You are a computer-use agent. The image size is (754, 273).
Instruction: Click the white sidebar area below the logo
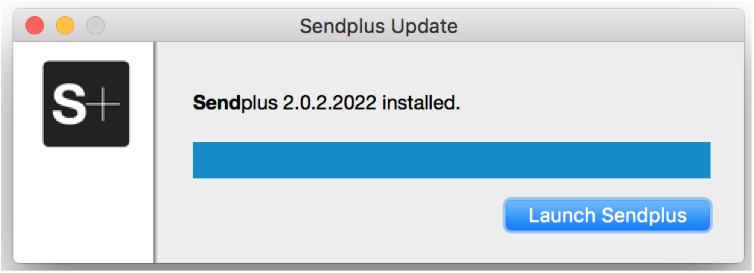tap(83, 204)
